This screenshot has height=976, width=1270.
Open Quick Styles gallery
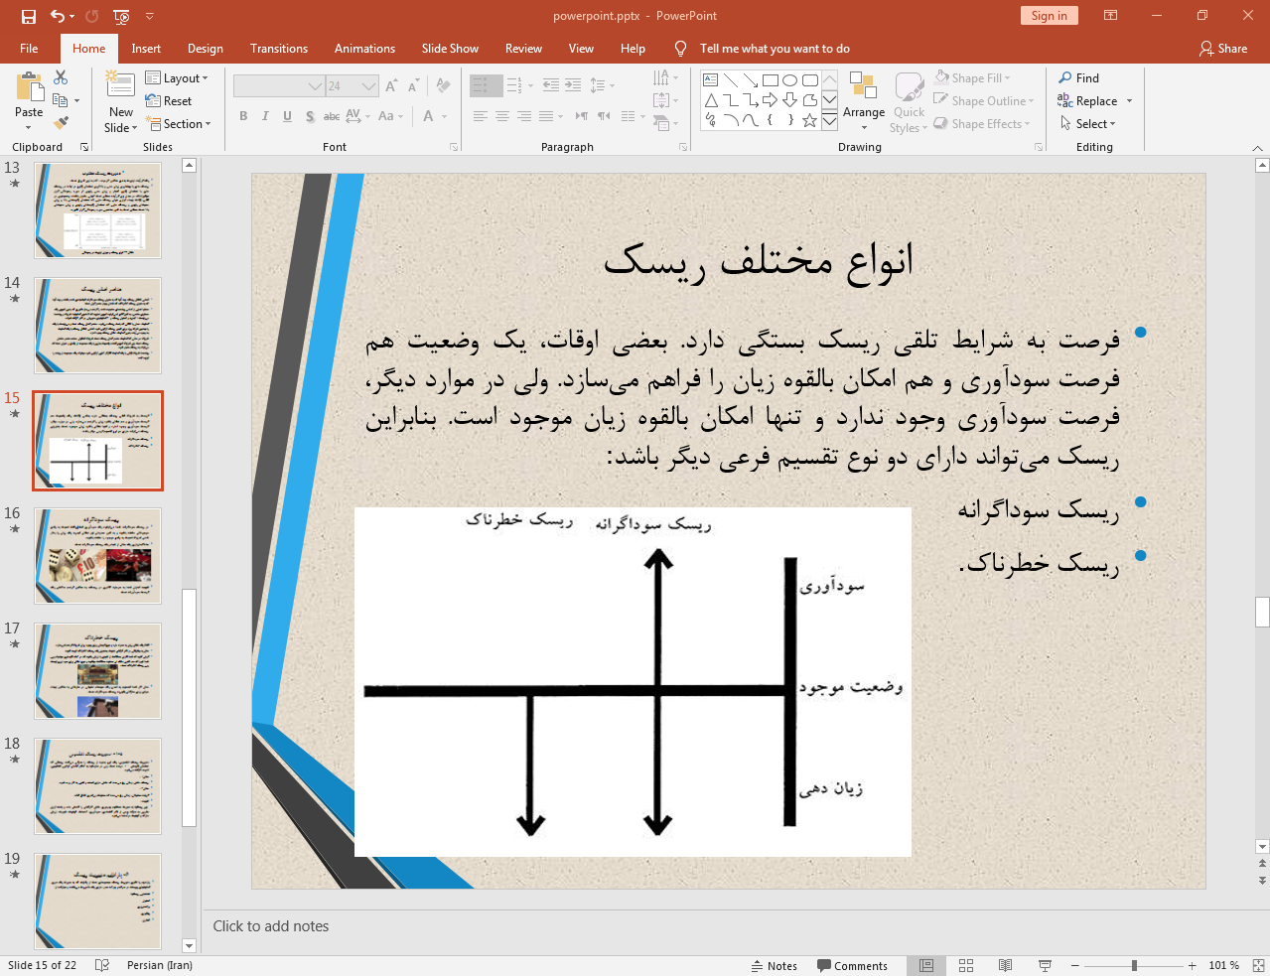909,101
